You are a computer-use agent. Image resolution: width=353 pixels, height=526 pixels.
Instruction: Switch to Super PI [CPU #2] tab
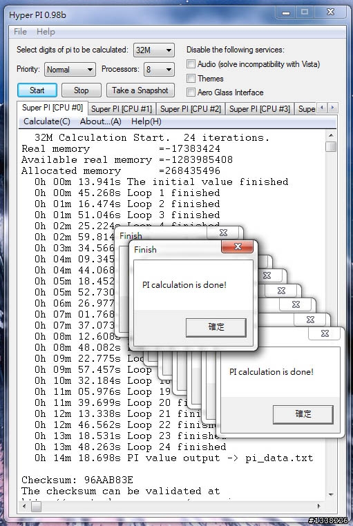tap(191, 108)
